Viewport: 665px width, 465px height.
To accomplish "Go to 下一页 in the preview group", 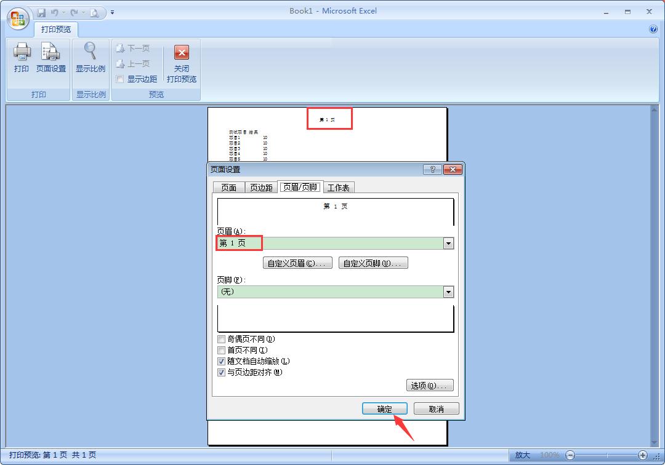I will (x=133, y=48).
